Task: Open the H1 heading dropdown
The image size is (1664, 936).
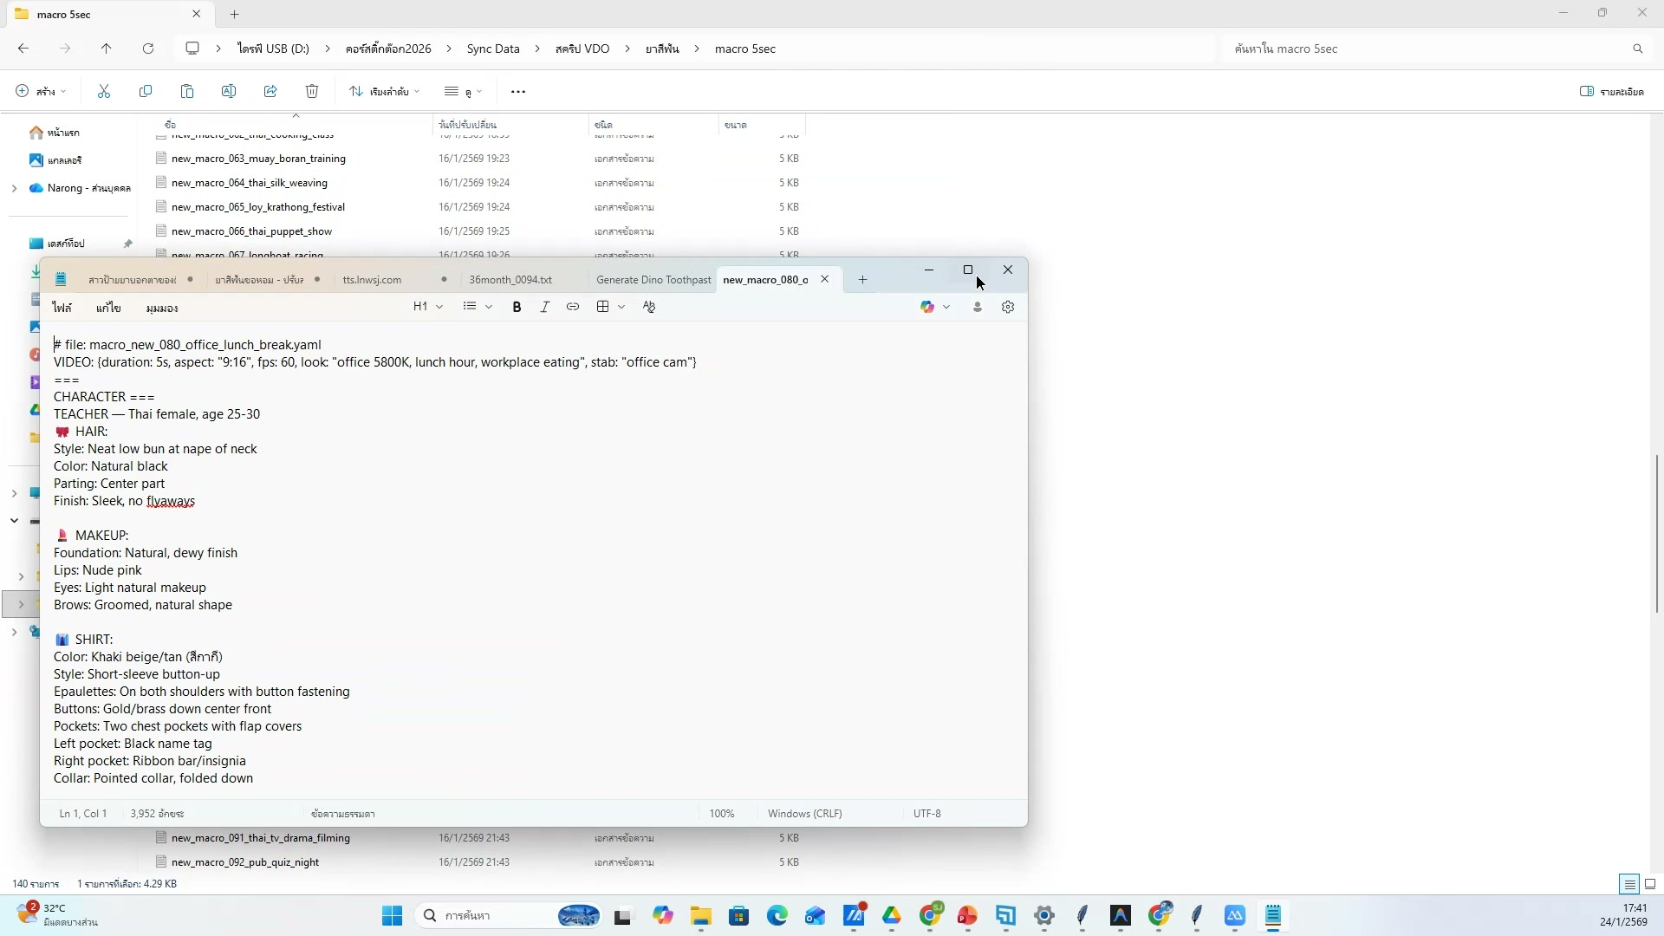Action: coord(428,307)
